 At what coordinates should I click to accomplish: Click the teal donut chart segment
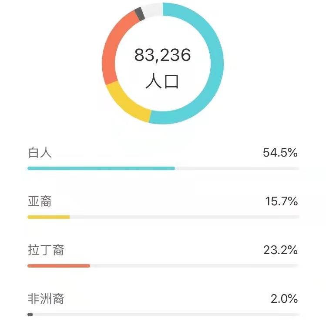(216, 64)
